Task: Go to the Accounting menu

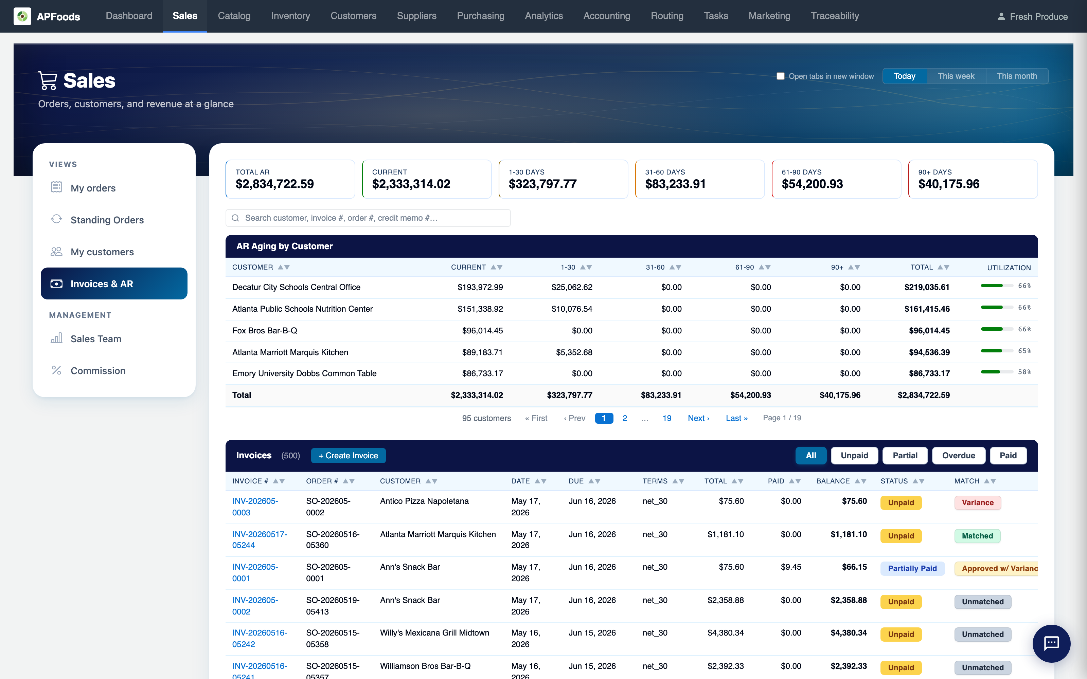Action: click(x=606, y=16)
